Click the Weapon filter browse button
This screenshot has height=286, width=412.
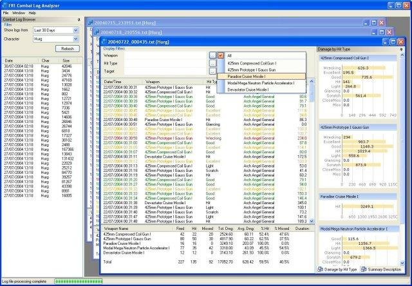[212, 55]
